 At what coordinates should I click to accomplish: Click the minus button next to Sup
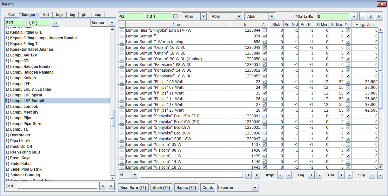click(380, 175)
